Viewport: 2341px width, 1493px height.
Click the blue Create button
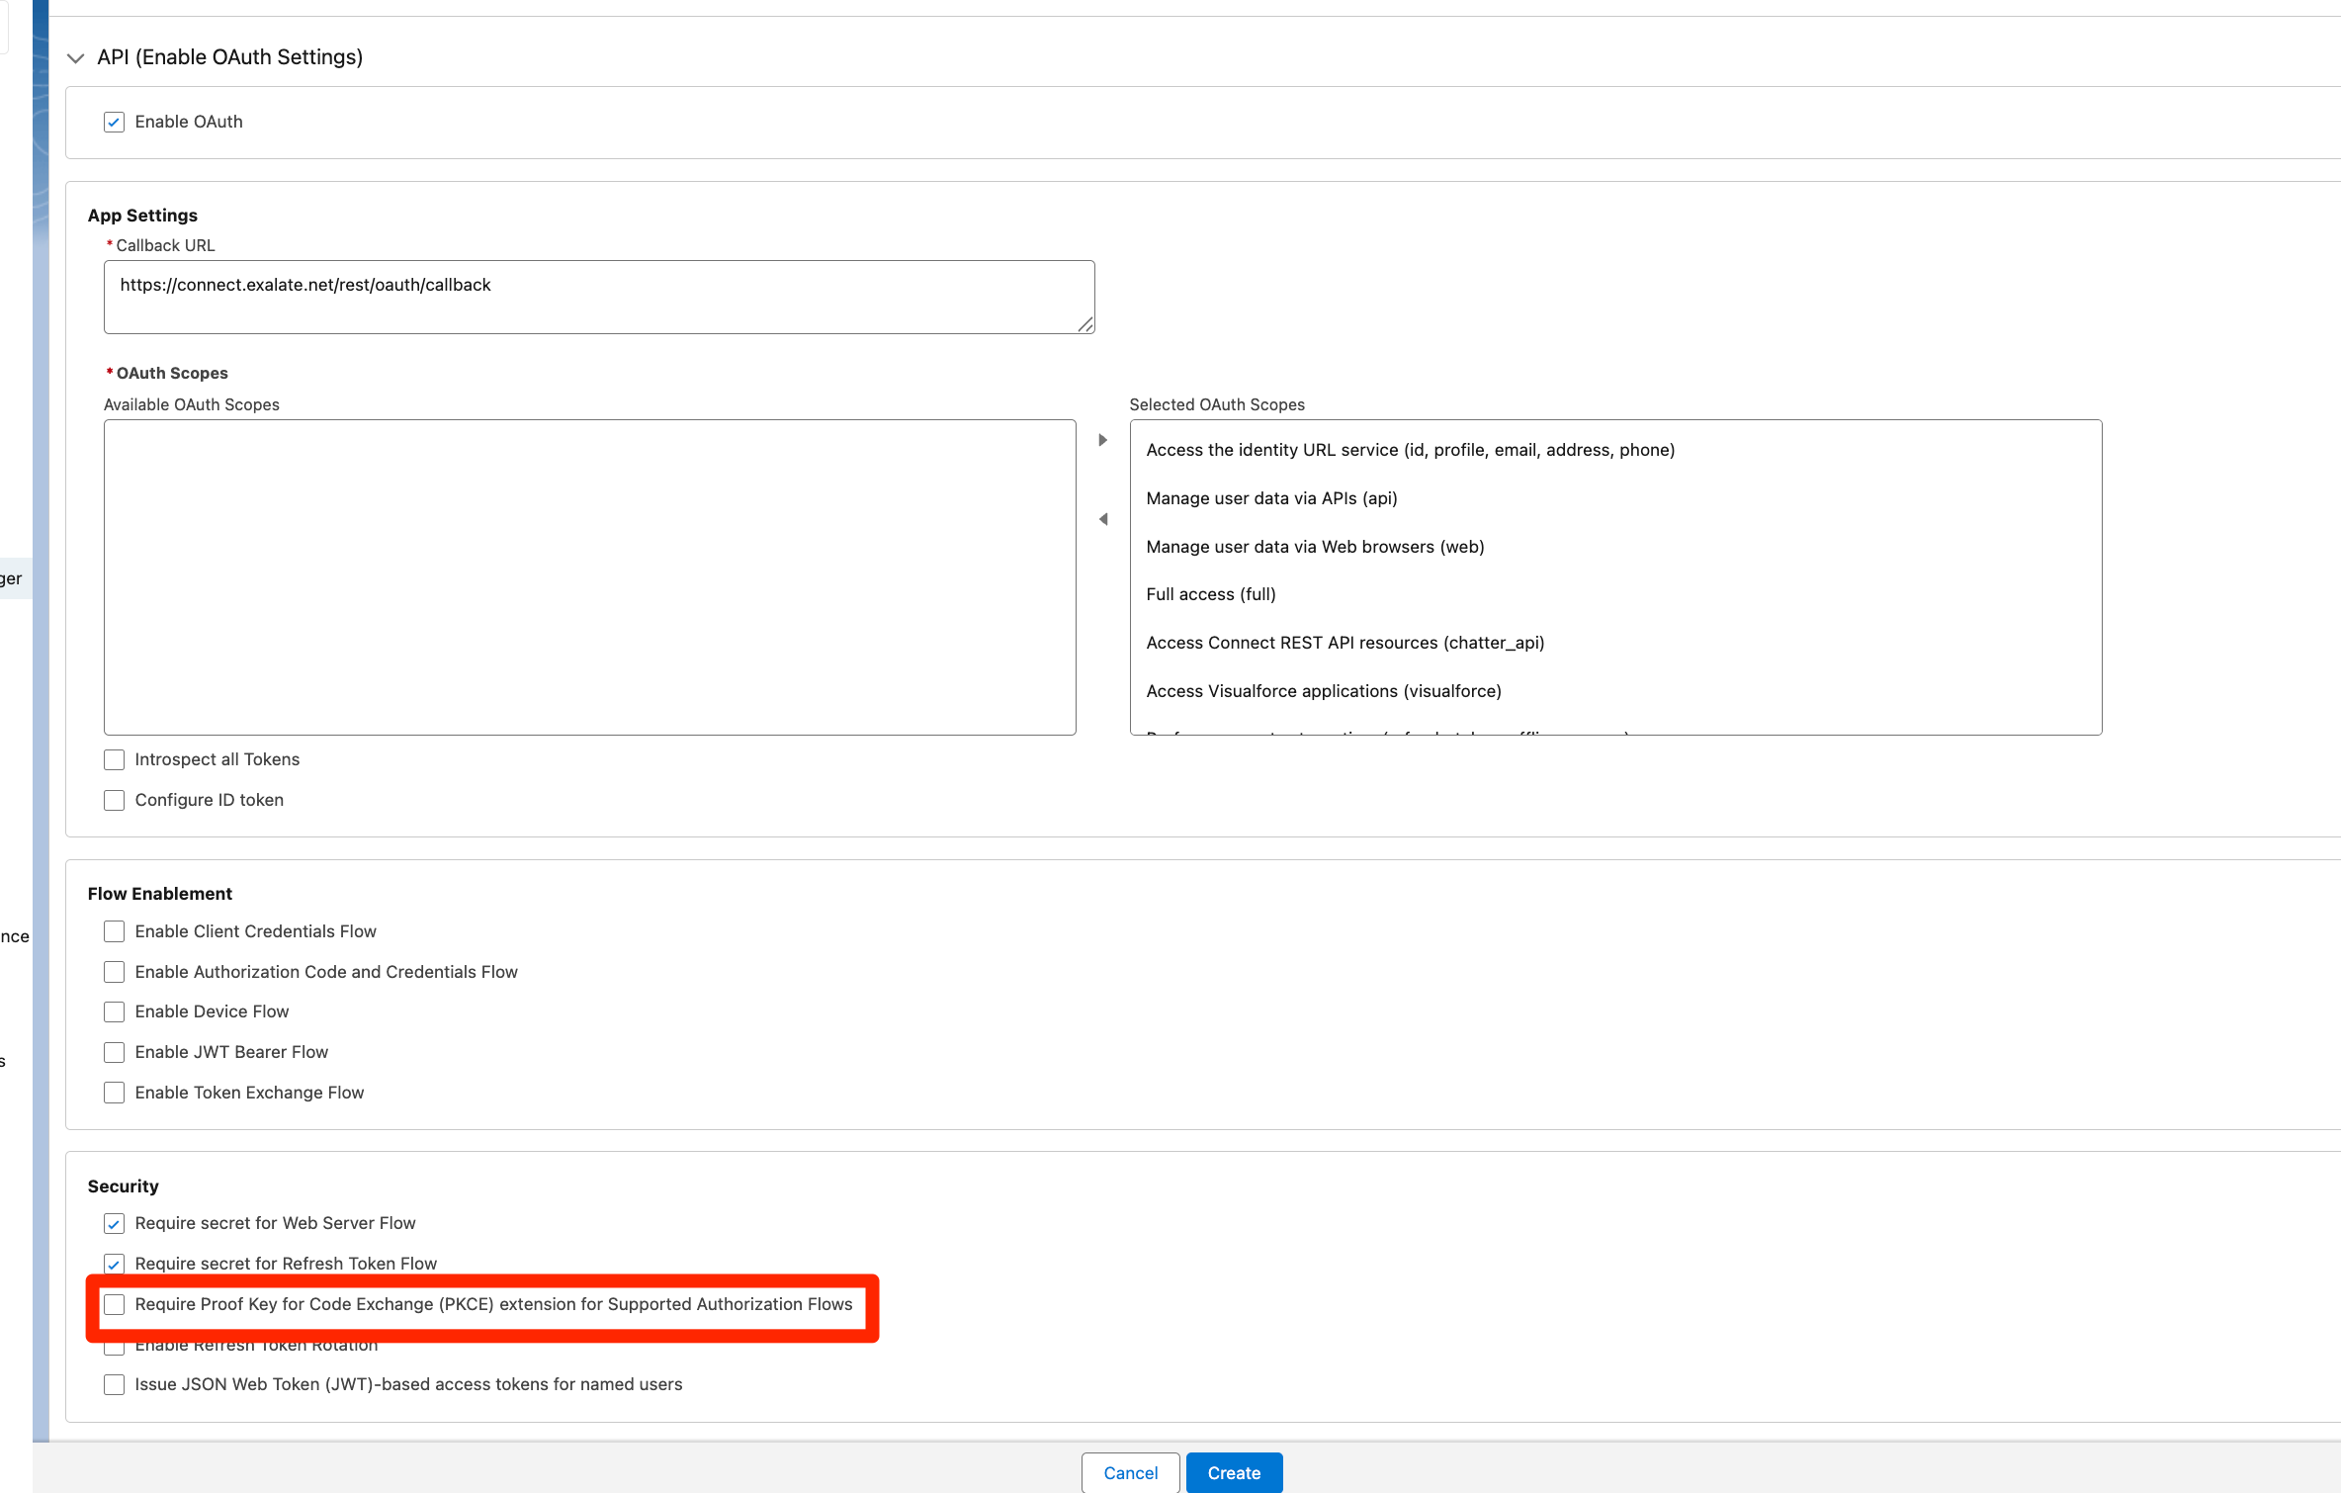pos(1234,1472)
